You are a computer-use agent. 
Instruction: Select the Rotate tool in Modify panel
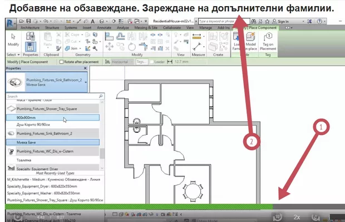tap(132, 47)
